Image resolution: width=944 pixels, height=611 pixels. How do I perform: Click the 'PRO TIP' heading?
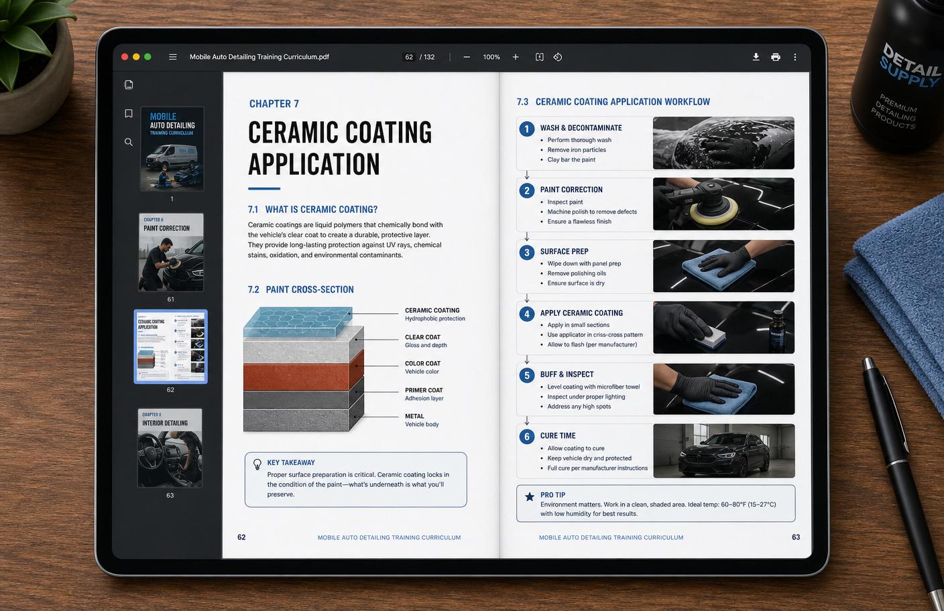coord(553,495)
